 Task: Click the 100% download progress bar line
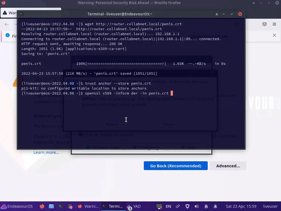[x=123, y=64]
